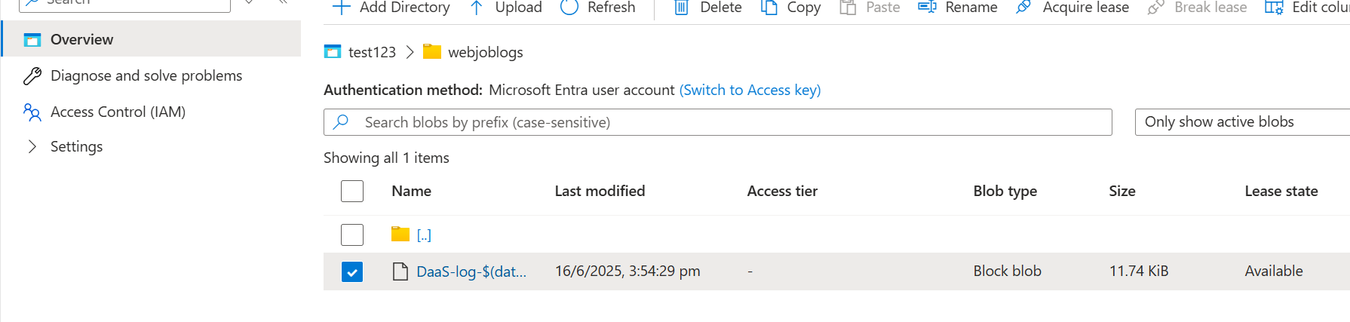Navigate to test123 container breadcrumb
Viewport: 1350px width, 322px height.
click(372, 52)
